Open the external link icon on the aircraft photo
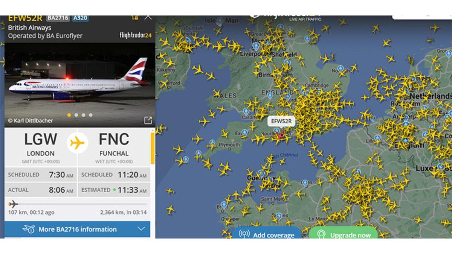 coord(148,120)
